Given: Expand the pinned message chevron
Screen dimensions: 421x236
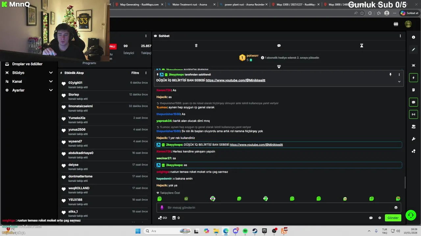Looking at the screenshot, I should [x=399, y=82].
